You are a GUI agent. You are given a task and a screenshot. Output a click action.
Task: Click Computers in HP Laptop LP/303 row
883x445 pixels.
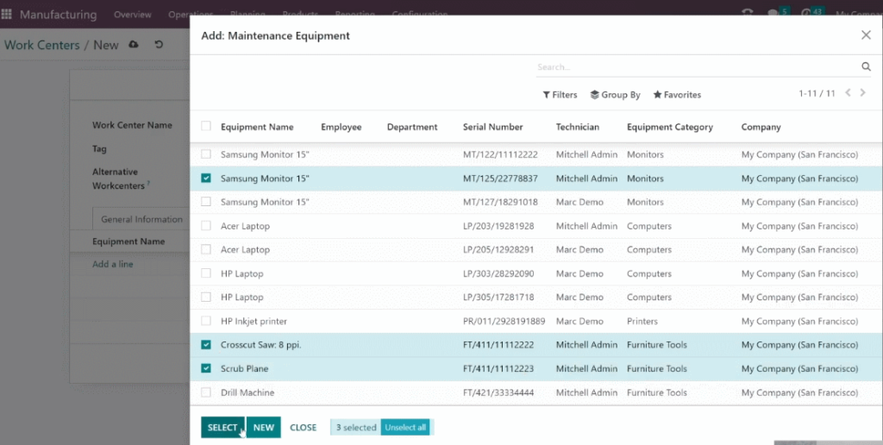pyautogui.click(x=648, y=273)
